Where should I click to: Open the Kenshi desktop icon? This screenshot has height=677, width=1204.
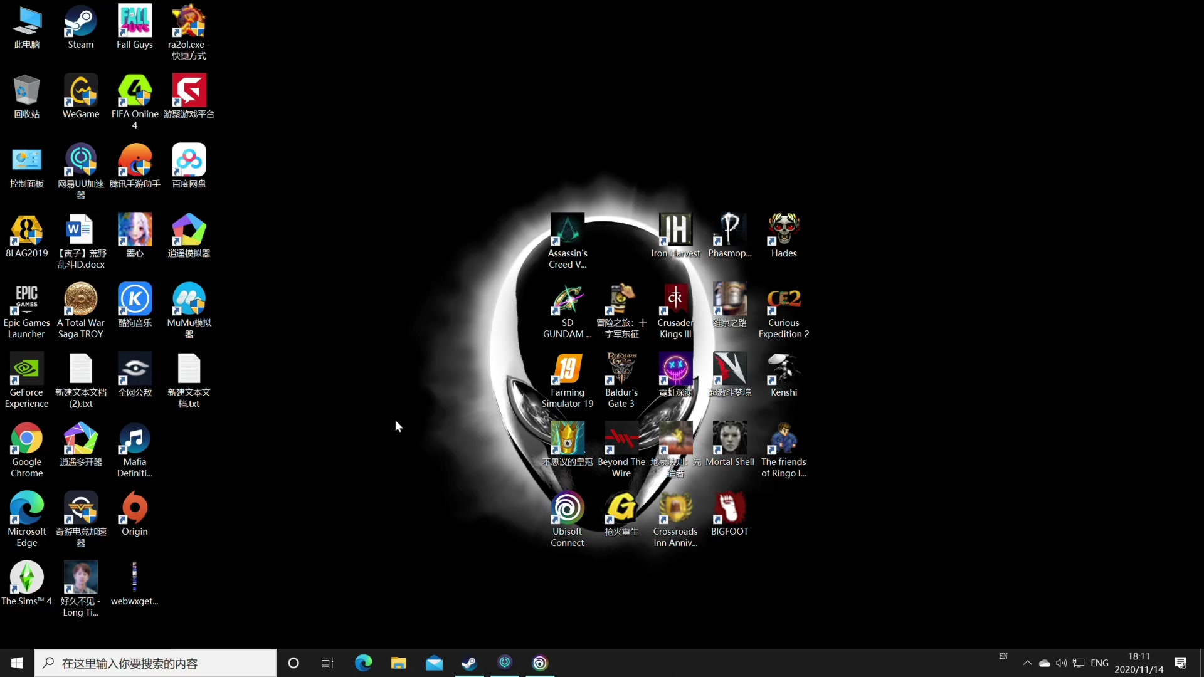point(784,375)
